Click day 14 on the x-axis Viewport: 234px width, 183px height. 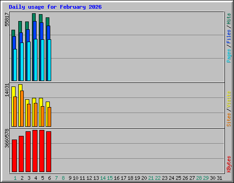tap(103, 178)
